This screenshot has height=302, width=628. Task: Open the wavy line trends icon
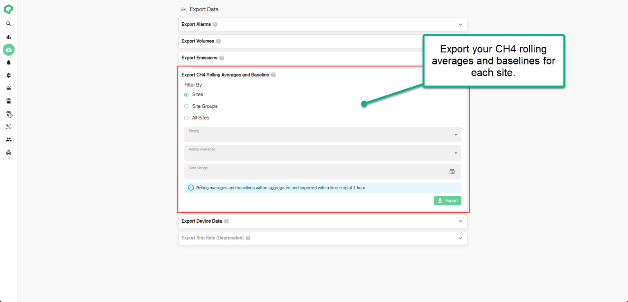(9, 88)
